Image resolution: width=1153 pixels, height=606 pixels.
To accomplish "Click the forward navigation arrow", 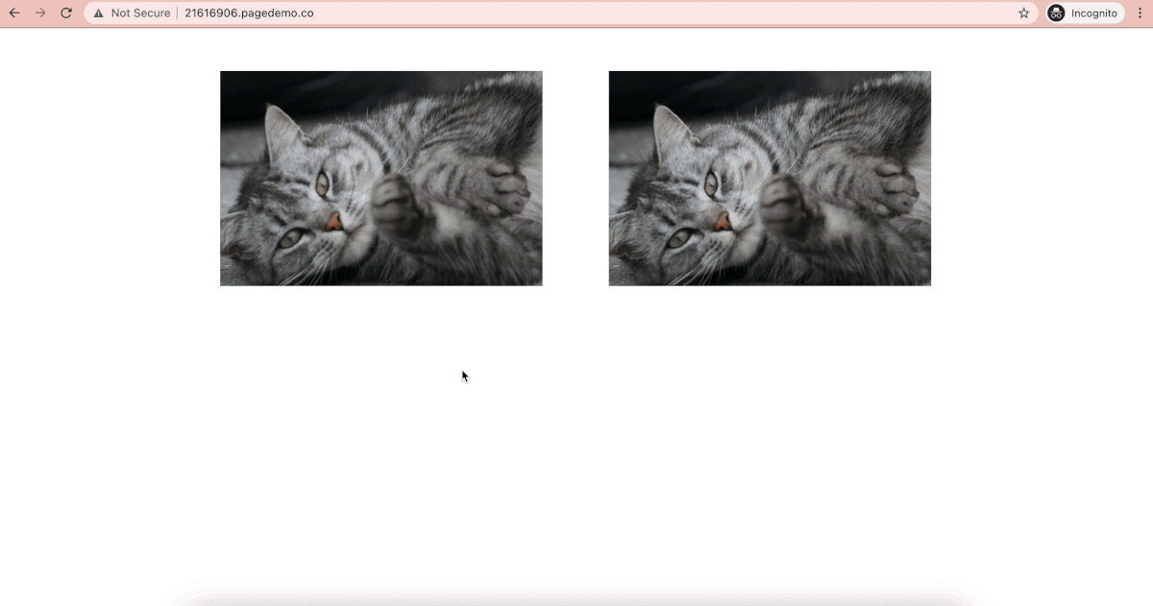I will coord(39,12).
